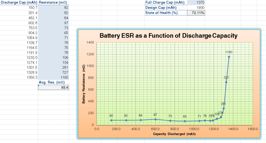The width and height of the screenshot is (266, 143).
Task: Select the 'Discharge Cap (mAh)' header cell
Action: (x=19, y=3)
